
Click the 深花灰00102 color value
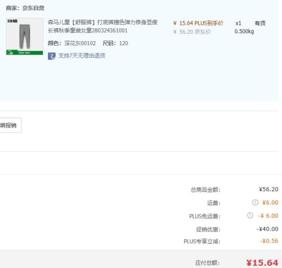80,43
